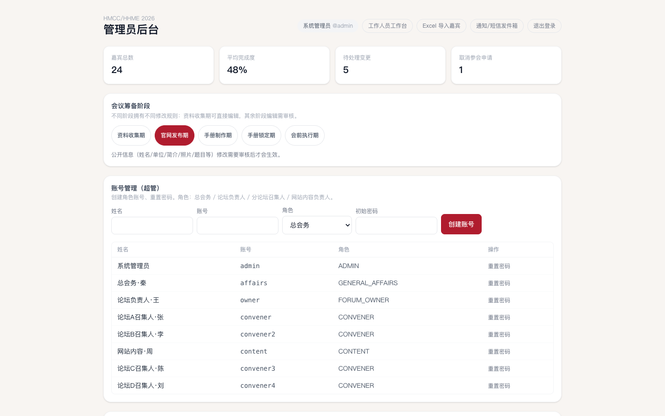
Task: Choose the 会前执行期 stage
Action: pyautogui.click(x=305, y=135)
